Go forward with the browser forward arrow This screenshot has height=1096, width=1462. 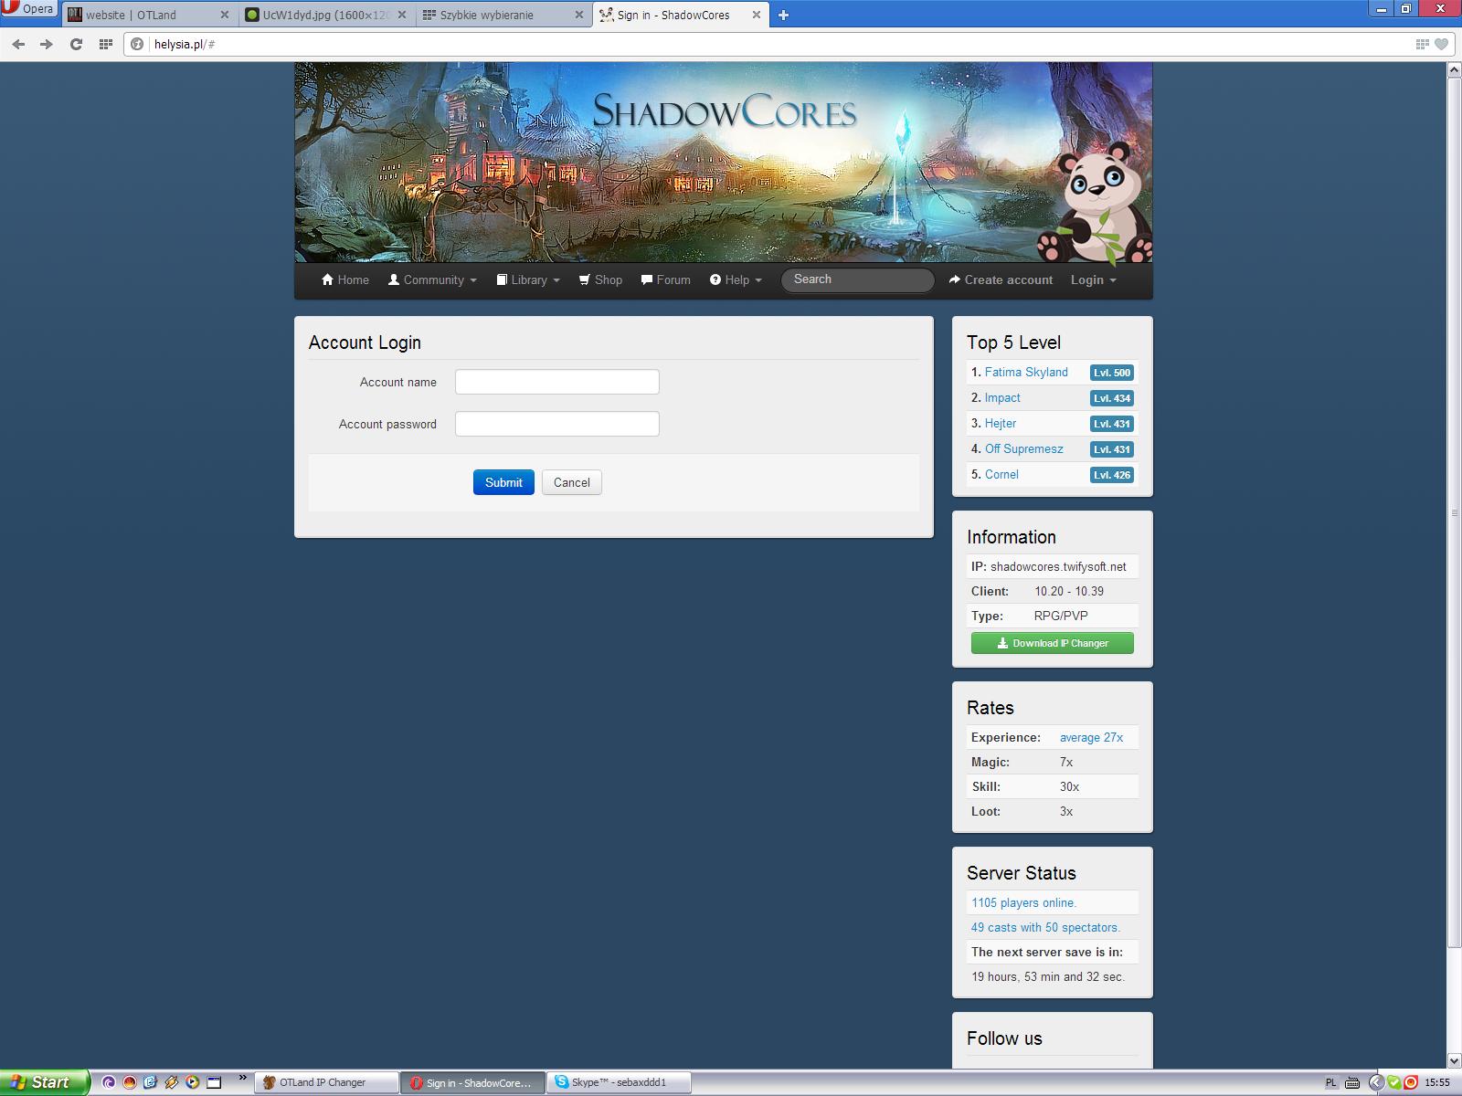pos(47,44)
